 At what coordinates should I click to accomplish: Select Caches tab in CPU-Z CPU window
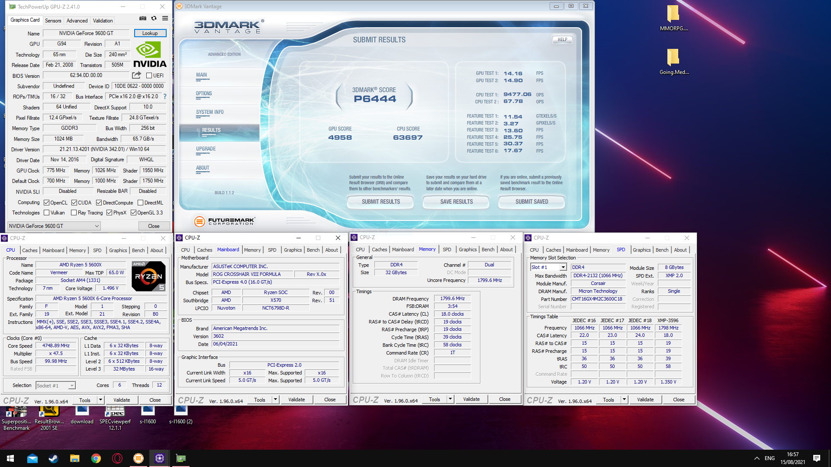29,250
